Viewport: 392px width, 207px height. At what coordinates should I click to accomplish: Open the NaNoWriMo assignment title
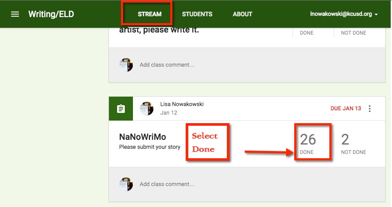click(x=142, y=137)
